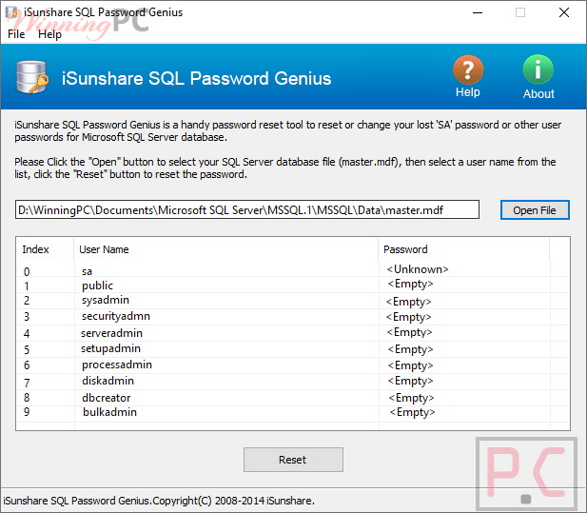
Task: Click index 5 cell
Action: point(27,349)
